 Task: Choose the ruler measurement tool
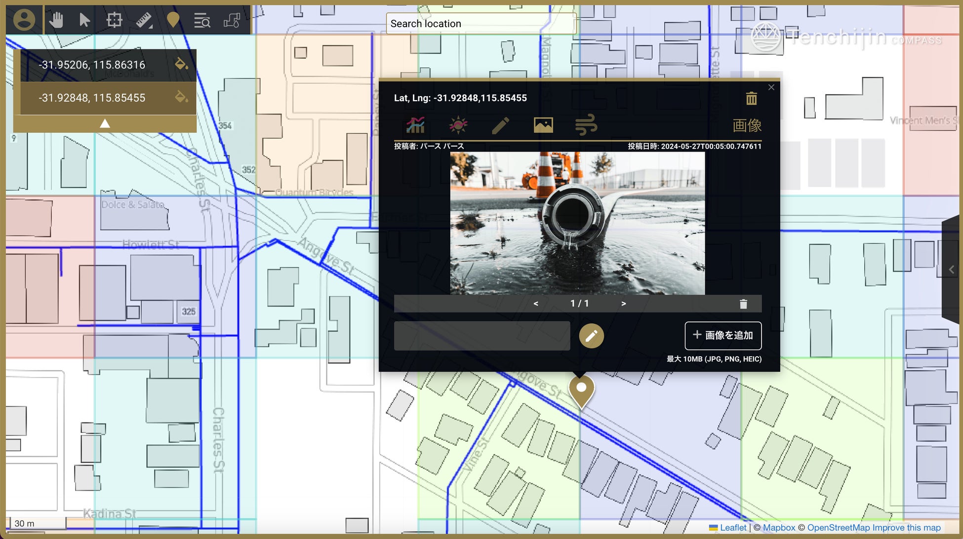pos(144,20)
